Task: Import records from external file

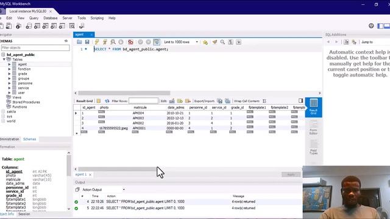Action: tap(227, 101)
